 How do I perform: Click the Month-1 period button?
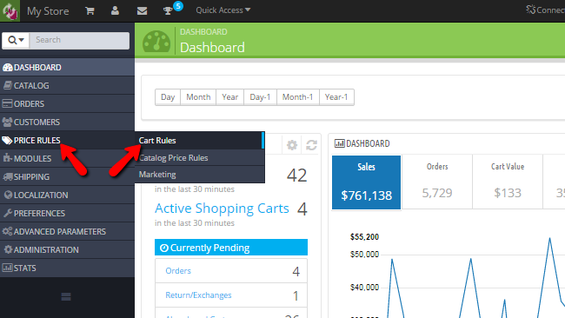297,97
